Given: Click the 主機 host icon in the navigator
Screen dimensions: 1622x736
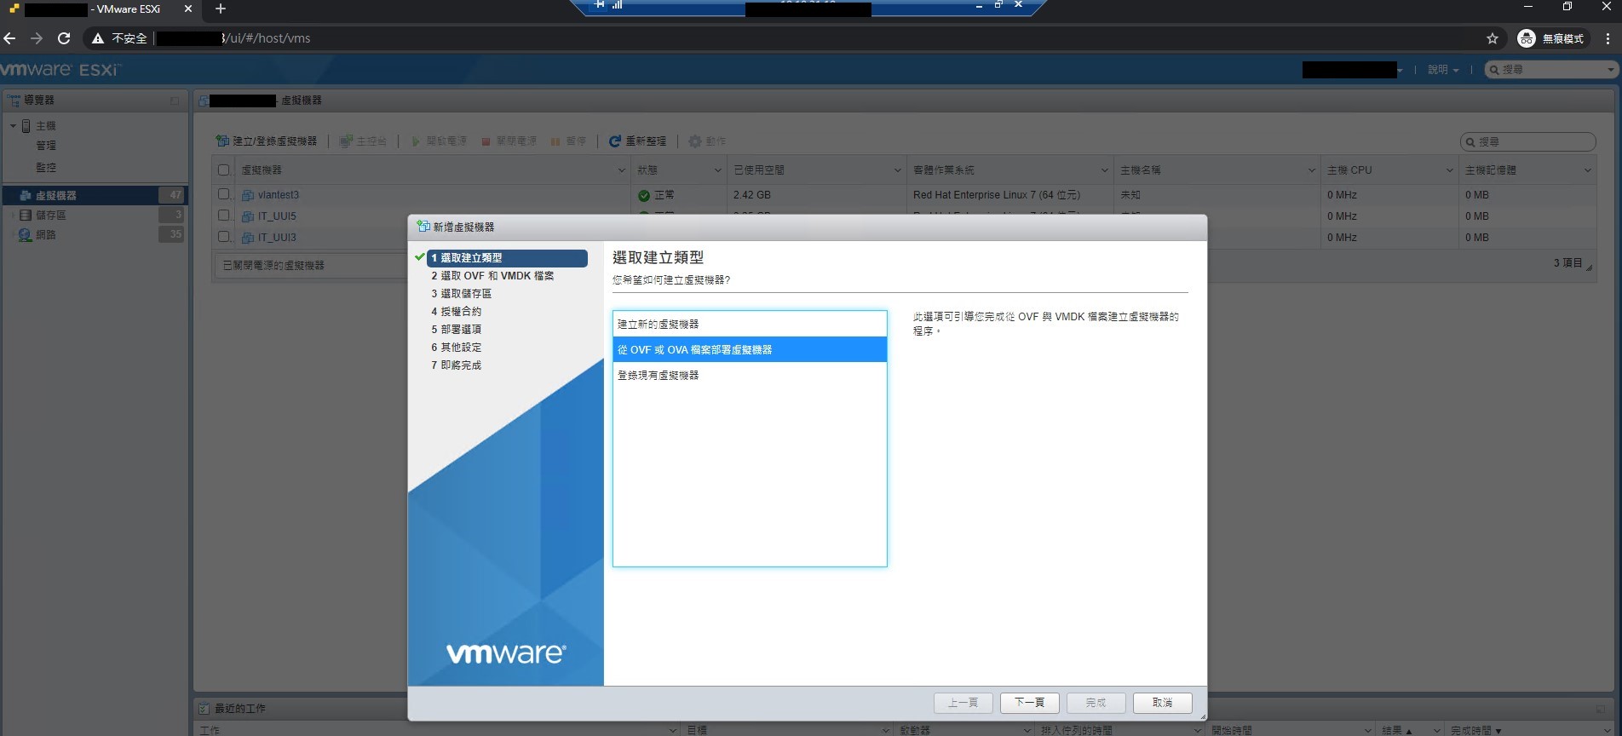Looking at the screenshot, I should point(26,126).
